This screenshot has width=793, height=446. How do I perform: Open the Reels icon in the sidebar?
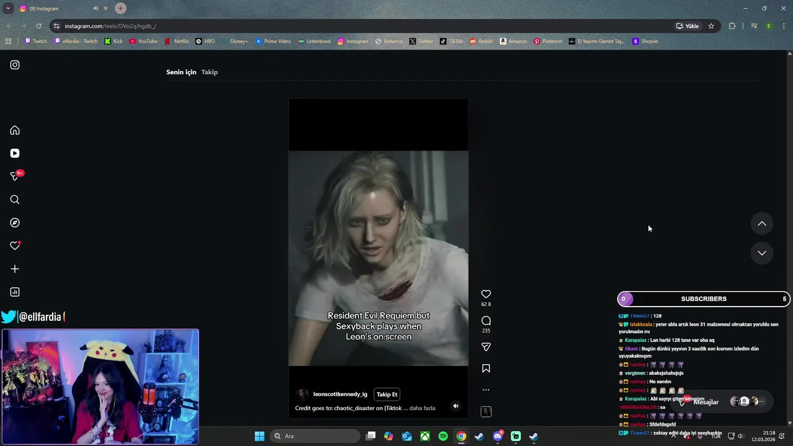[x=15, y=153]
